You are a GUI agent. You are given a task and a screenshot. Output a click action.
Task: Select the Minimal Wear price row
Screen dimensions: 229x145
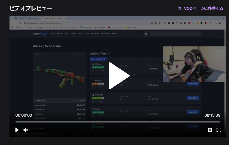(x=60, y=105)
